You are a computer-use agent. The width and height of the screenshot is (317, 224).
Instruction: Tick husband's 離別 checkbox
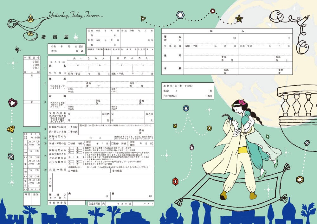(x=85, y=145)
